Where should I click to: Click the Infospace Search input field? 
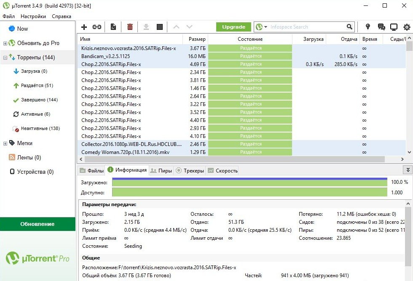click(307, 27)
